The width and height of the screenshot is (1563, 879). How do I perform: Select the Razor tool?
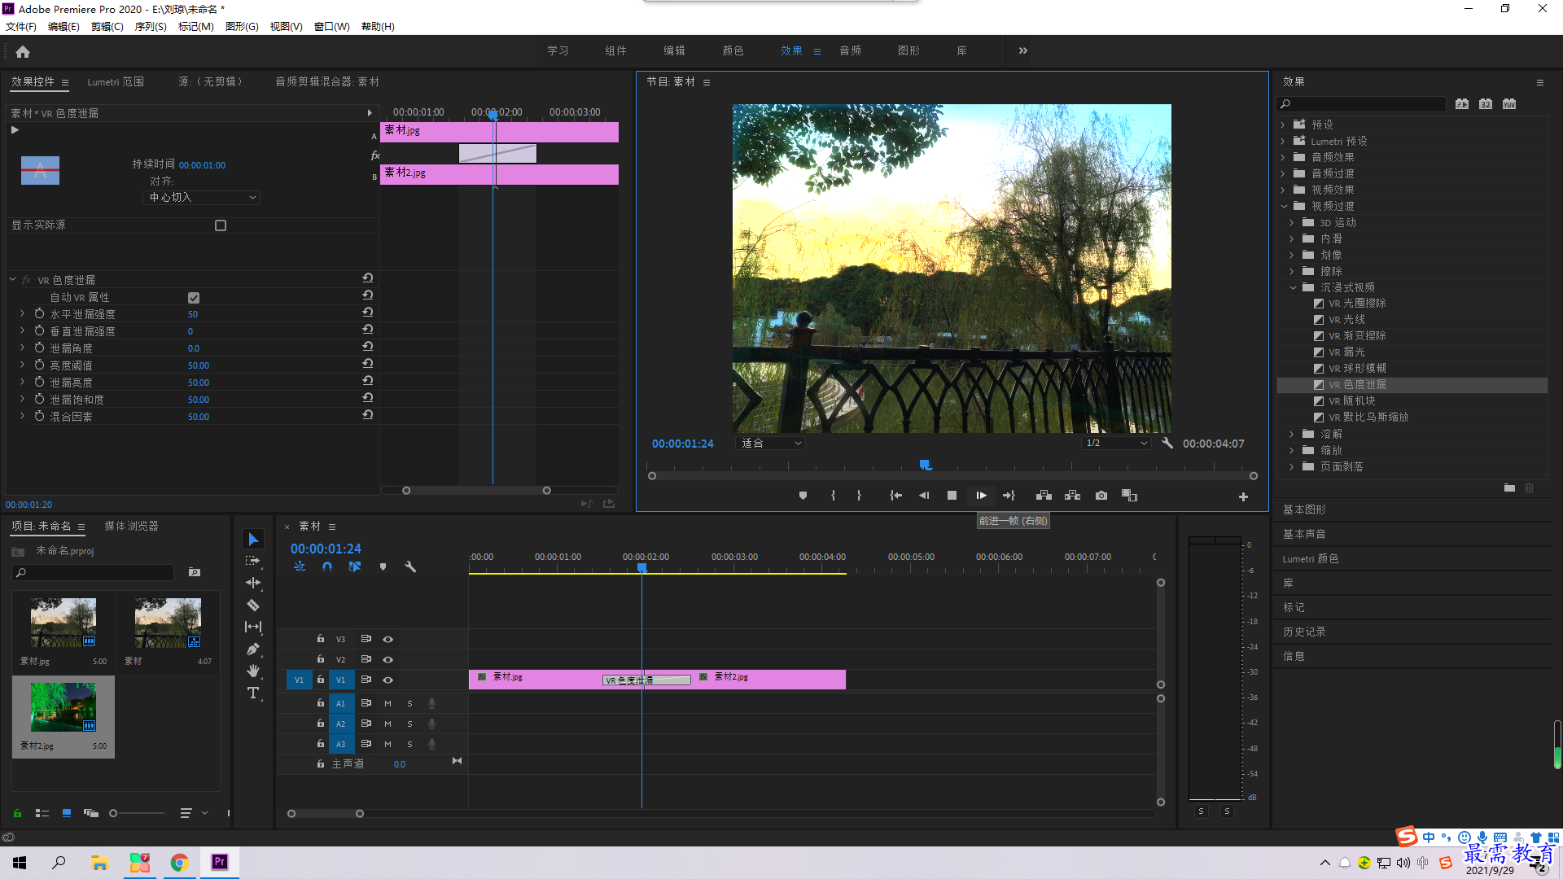[x=253, y=605]
